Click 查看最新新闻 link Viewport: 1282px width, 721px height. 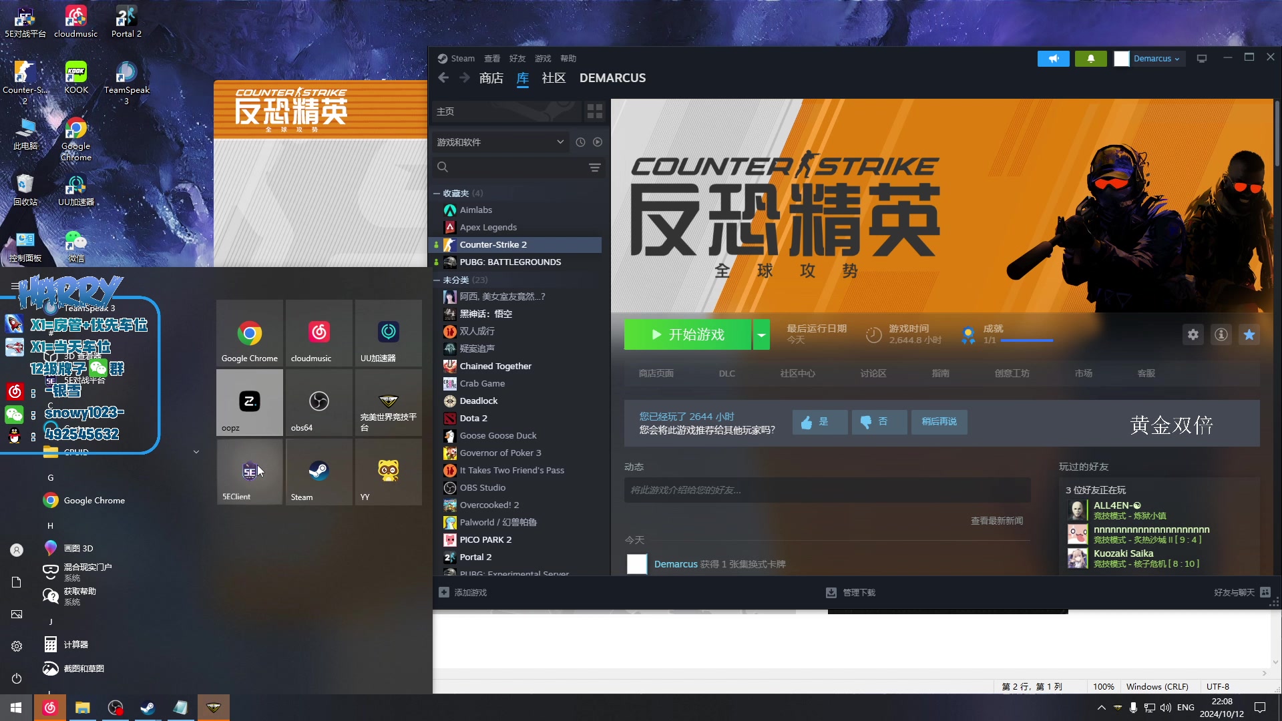click(997, 521)
